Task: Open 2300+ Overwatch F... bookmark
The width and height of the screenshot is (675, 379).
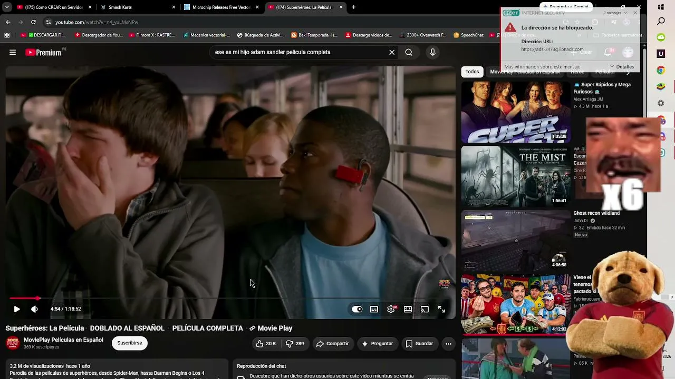Action: 423,35
